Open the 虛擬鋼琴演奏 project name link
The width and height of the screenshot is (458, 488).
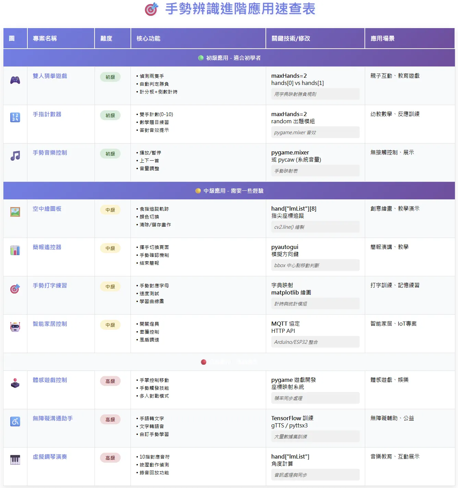click(x=50, y=457)
